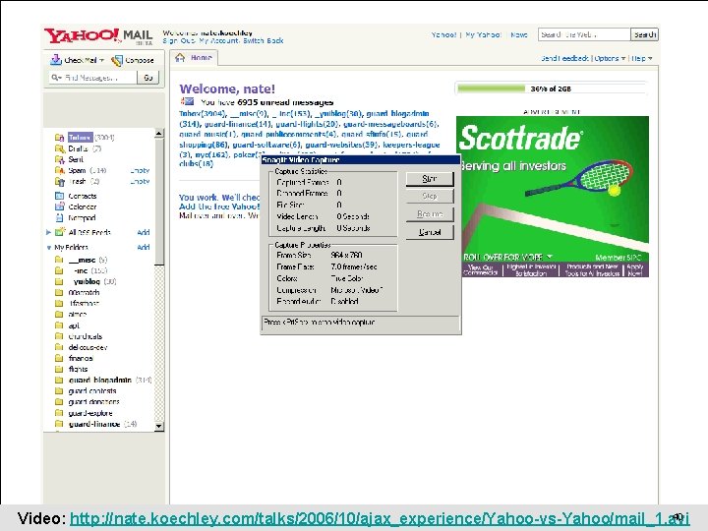Viewport: 708px width, 531px height.
Task: Click View Our Commercial in Scottrade ad
Action: pyautogui.click(x=481, y=269)
